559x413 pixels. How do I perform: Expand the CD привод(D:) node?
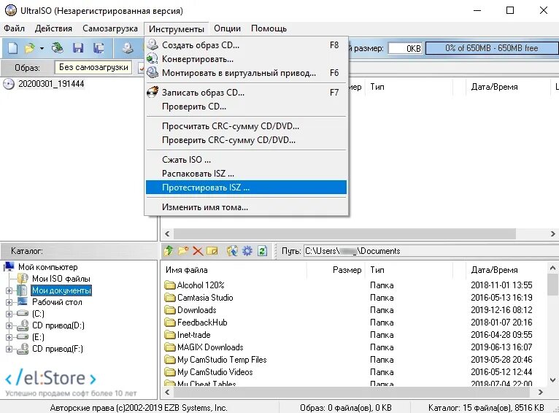pos(9,325)
